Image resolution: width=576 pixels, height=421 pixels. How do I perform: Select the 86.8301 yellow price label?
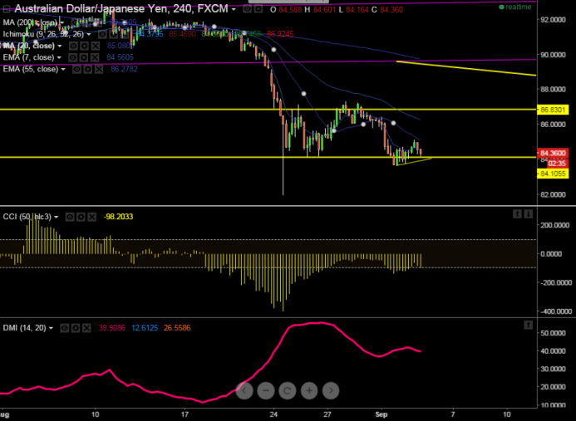pos(553,110)
